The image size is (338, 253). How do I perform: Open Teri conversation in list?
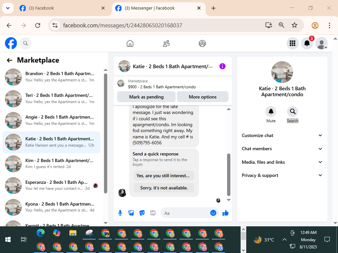51,98
